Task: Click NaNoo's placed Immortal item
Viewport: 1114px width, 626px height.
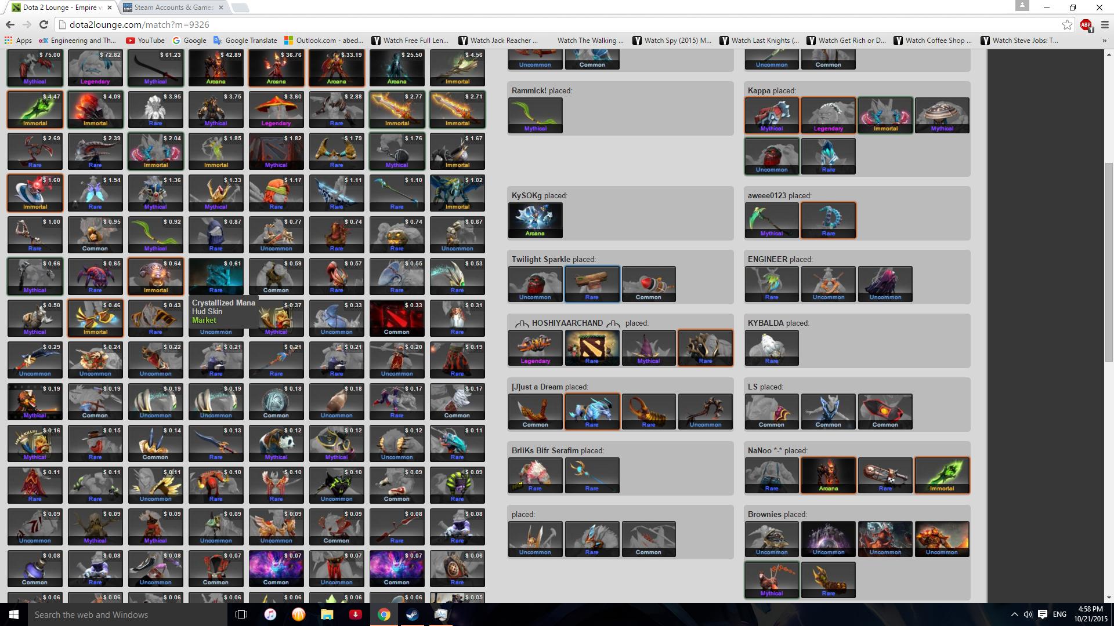Action: [942, 475]
